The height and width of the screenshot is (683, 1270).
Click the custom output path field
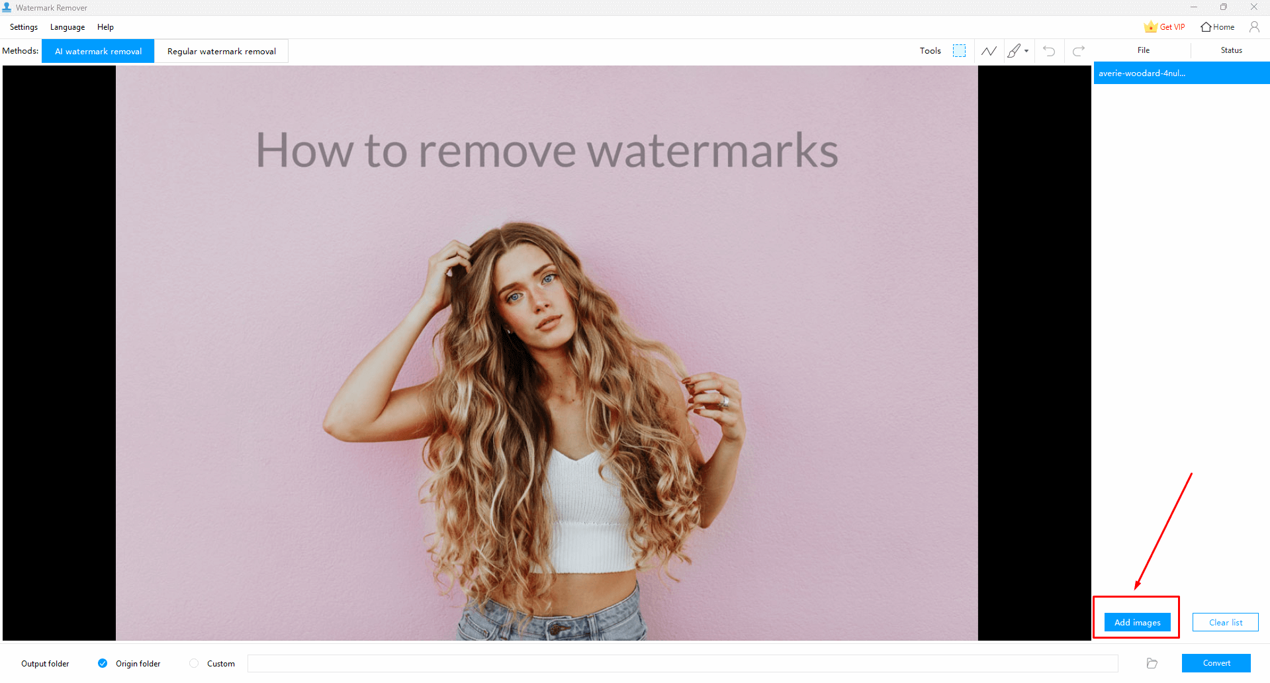click(682, 663)
